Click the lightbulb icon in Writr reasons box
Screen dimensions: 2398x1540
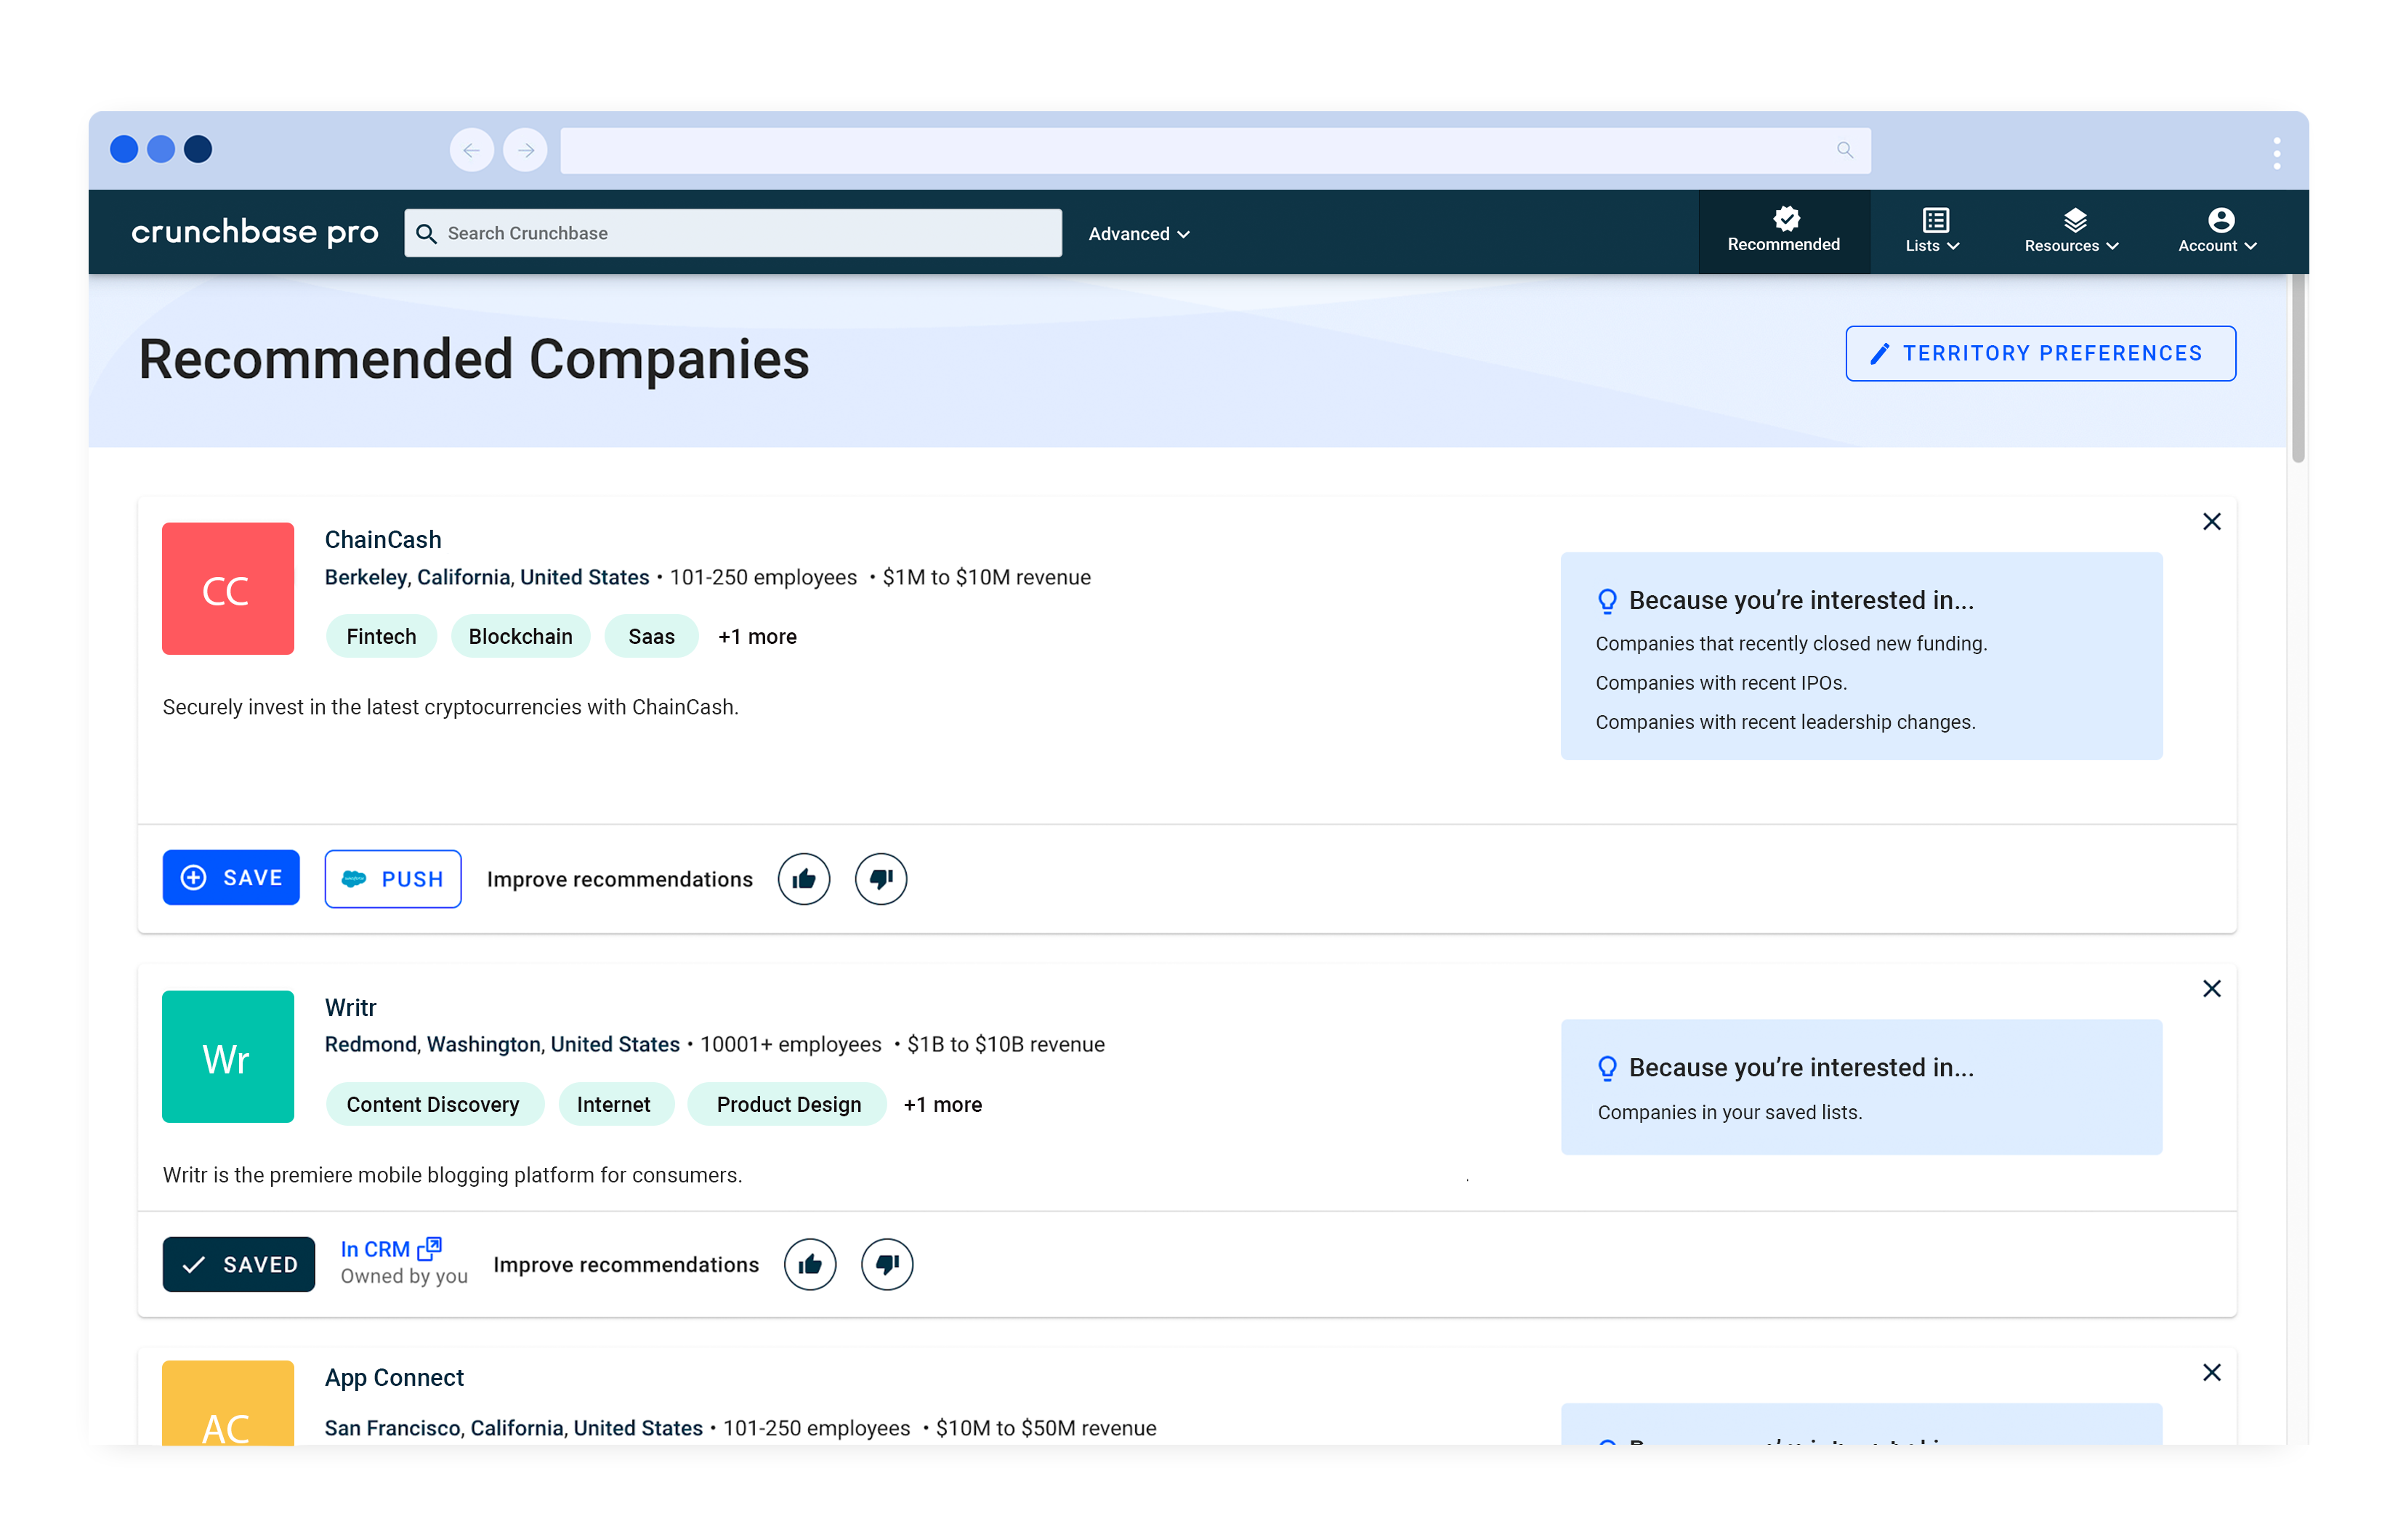pos(1607,1069)
